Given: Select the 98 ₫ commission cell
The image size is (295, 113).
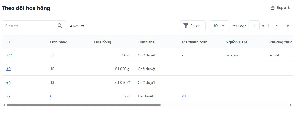Looking at the screenshot, I should (126, 55).
